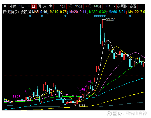Switch to 季 quarterly chart
Screen dimensions: 151x118
click(x=50, y=6)
